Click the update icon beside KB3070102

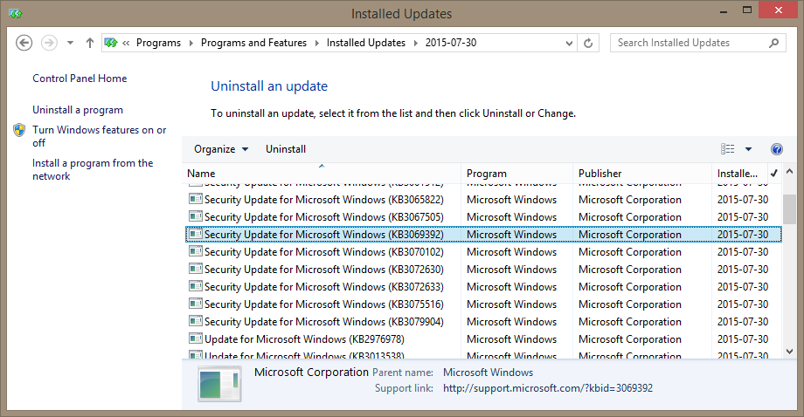pyautogui.click(x=196, y=250)
